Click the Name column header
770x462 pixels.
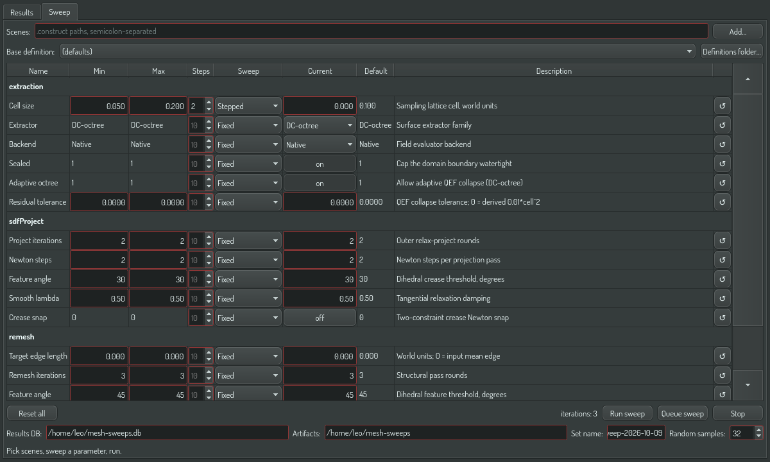coord(38,71)
